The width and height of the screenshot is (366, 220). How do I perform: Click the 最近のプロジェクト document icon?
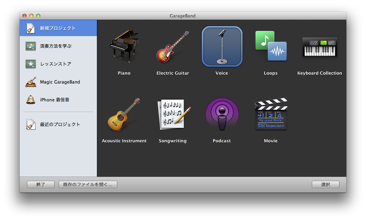tap(31, 124)
